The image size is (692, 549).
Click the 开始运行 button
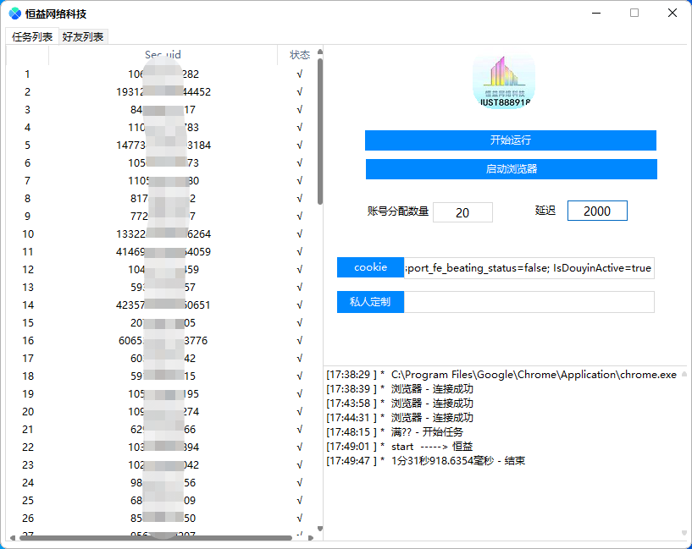point(511,140)
